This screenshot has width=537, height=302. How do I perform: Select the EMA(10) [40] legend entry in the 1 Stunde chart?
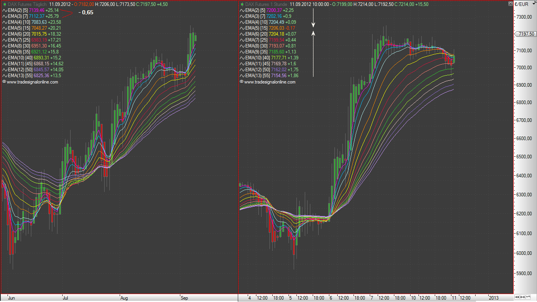(x=269, y=58)
